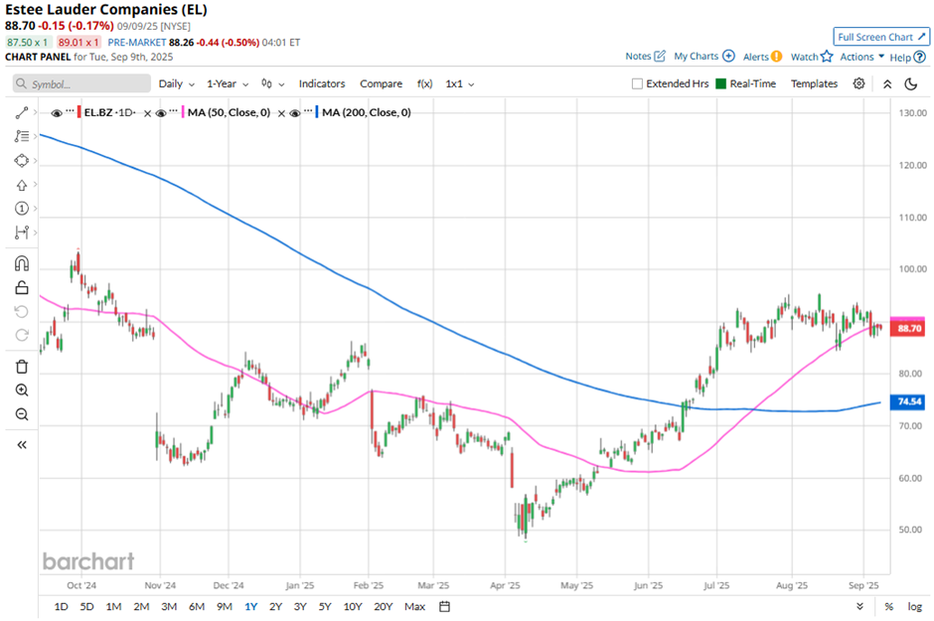Open chart settings gear icon
The image size is (934, 621).
pyautogui.click(x=858, y=83)
